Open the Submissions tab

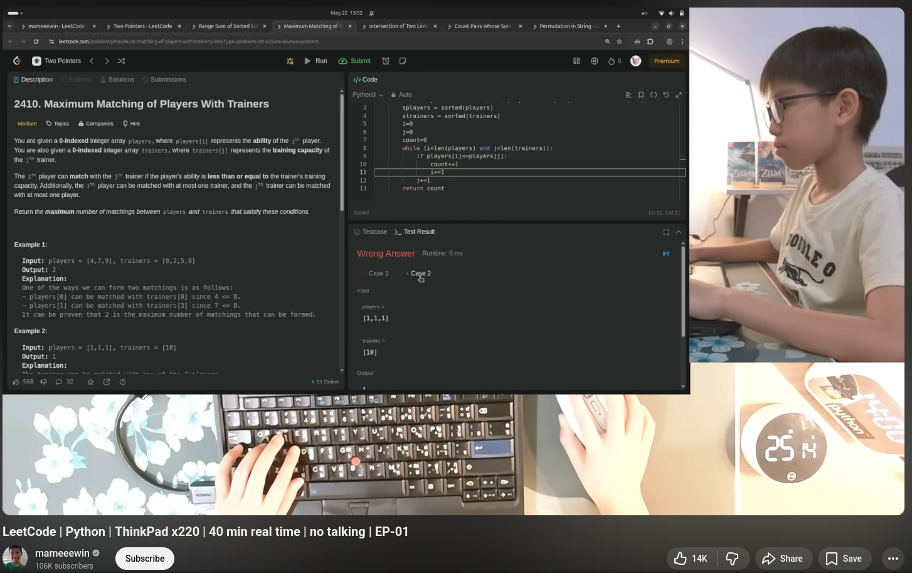[164, 80]
